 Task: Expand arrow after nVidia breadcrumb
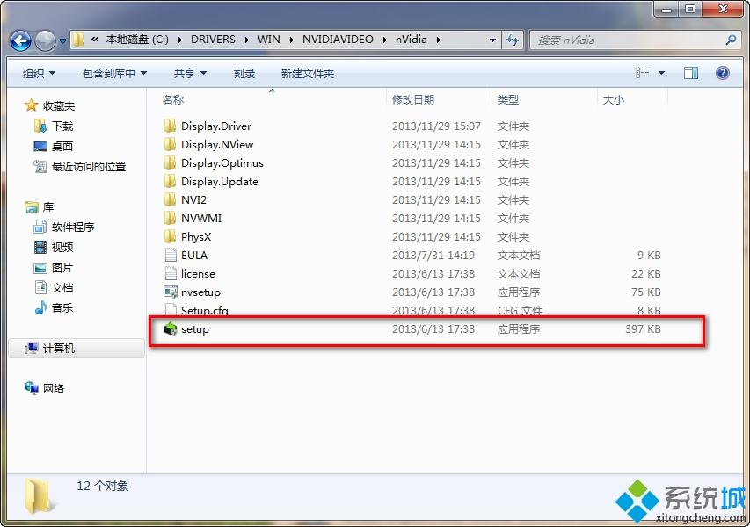click(438, 40)
